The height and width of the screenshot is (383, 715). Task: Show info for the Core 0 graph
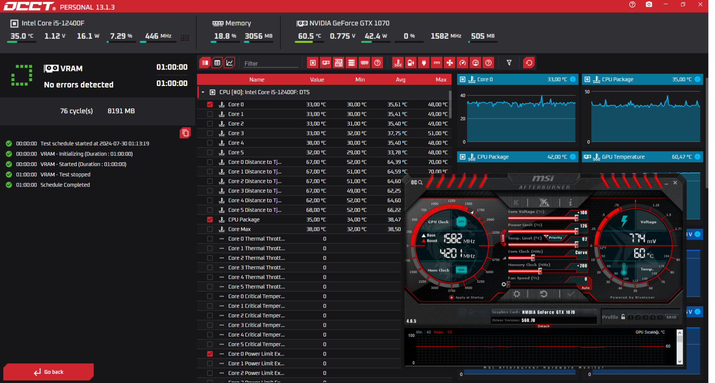click(573, 79)
